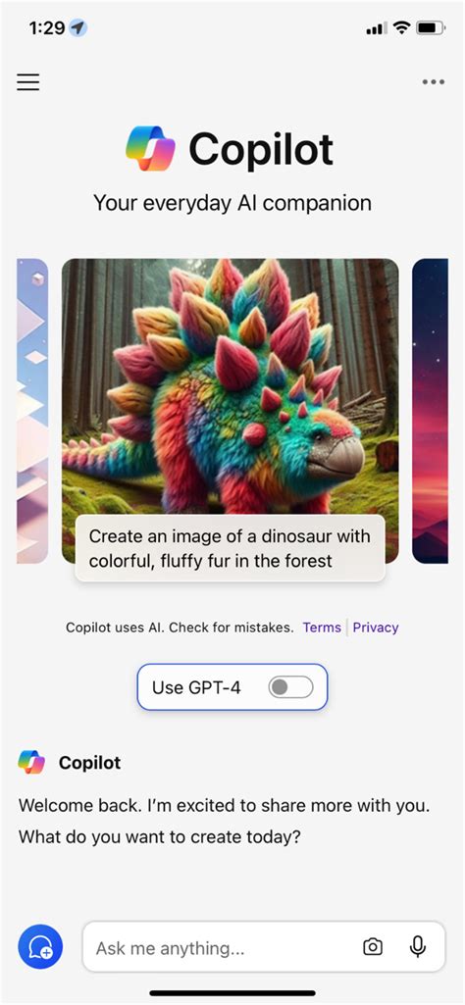465x1005 pixels.
Task: Tap the small Copilot avatar icon
Action: tap(31, 762)
